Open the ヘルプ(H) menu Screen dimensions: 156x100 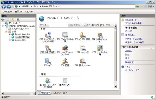(29, 11)
